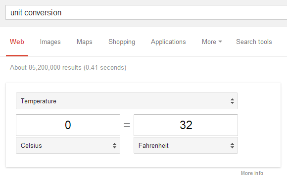Screen dimensions: 287x178
Task: Follow the More info link
Action: coord(252,173)
